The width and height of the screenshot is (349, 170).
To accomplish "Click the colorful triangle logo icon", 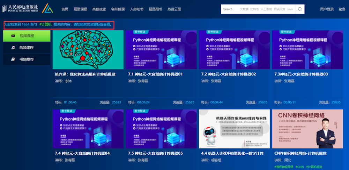I will point(47,8).
